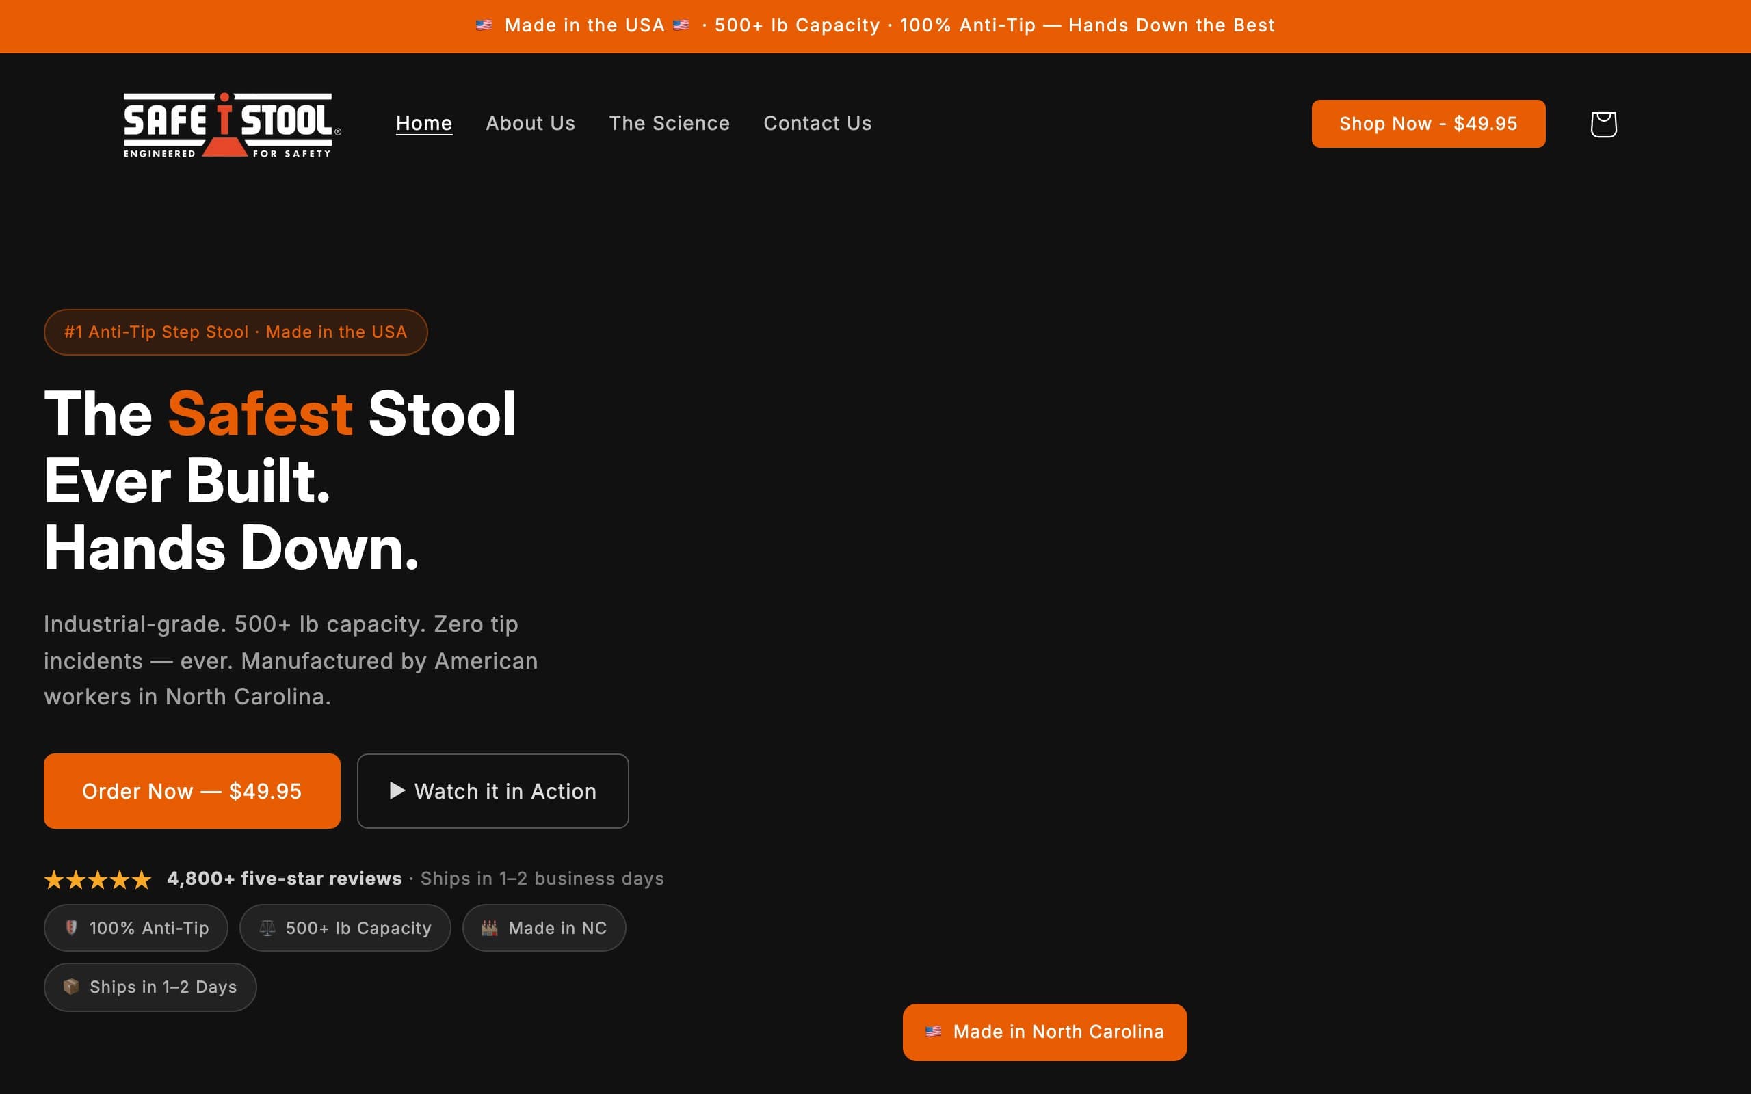Click the Safe Stool logo
This screenshot has width=1751, height=1094.
point(233,124)
